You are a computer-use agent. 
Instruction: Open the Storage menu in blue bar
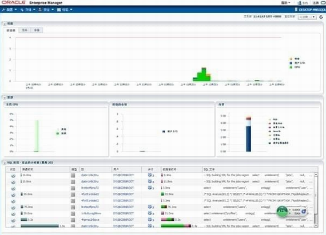point(27,10)
